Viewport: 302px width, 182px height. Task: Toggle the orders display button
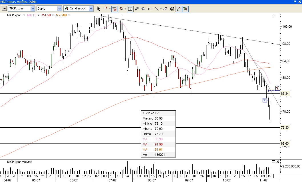[x=185, y=9]
